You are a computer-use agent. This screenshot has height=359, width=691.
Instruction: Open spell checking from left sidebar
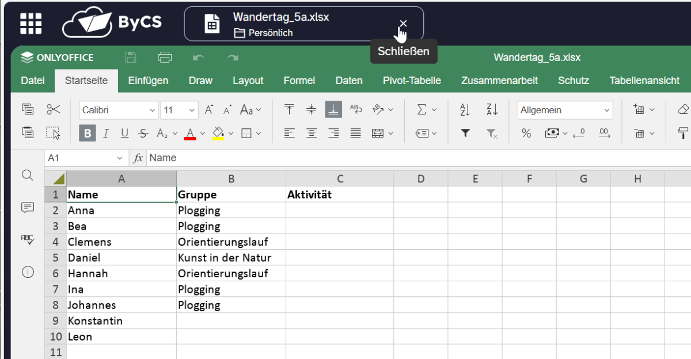coord(27,239)
